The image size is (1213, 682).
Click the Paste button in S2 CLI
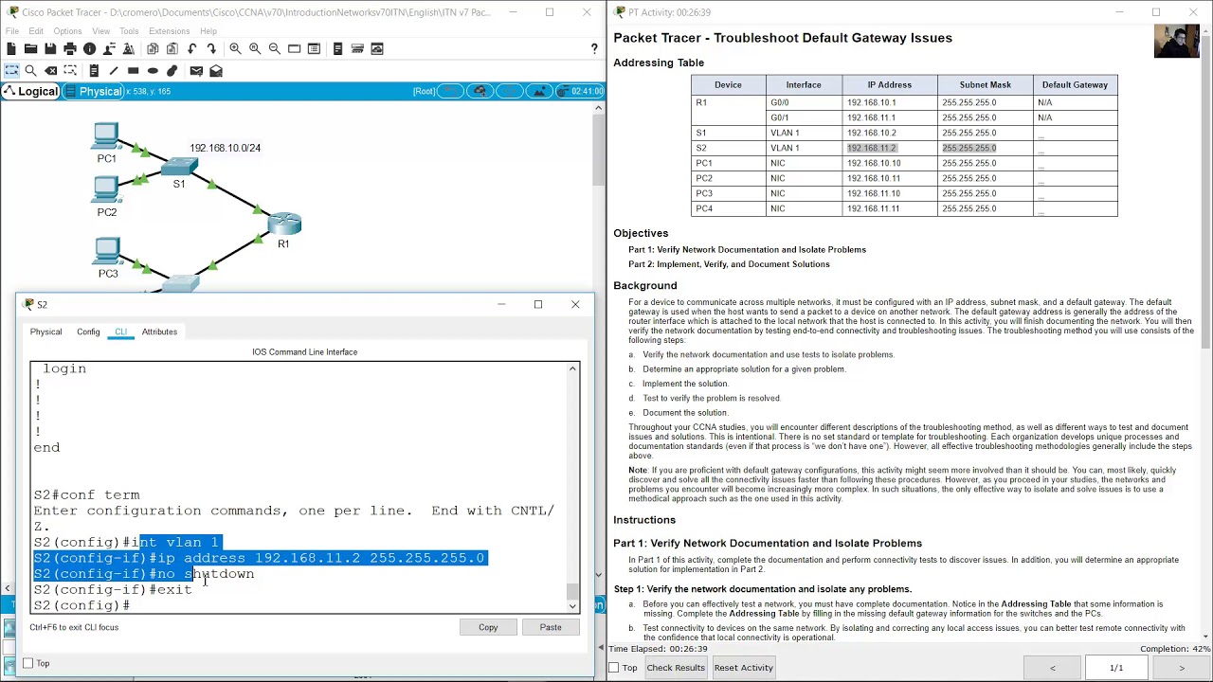[x=551, y=627]
